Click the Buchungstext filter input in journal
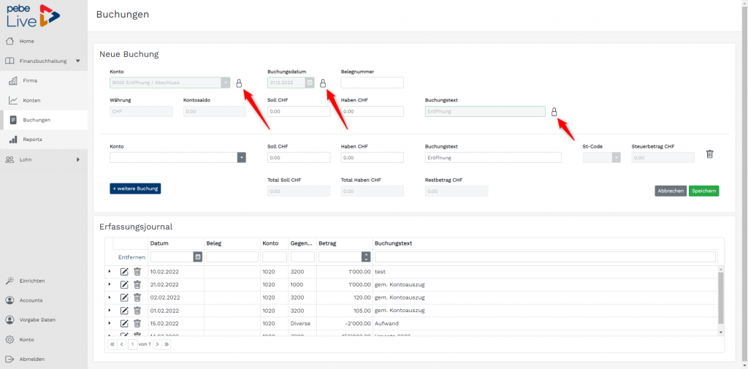 click(545, 256)
